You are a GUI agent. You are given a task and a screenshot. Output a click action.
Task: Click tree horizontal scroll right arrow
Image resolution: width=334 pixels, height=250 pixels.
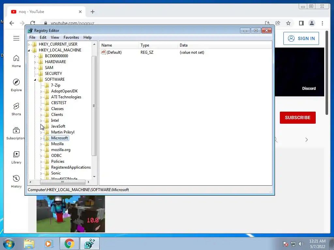88,182
